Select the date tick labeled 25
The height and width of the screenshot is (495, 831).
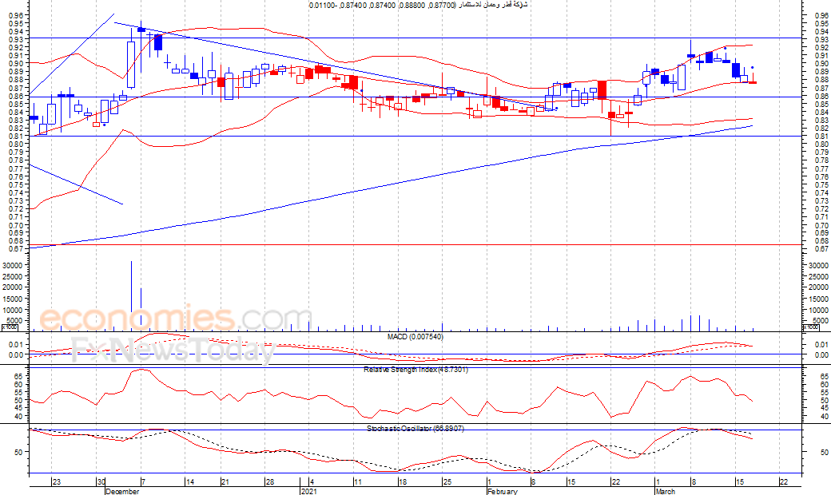[x=447, y=481]
